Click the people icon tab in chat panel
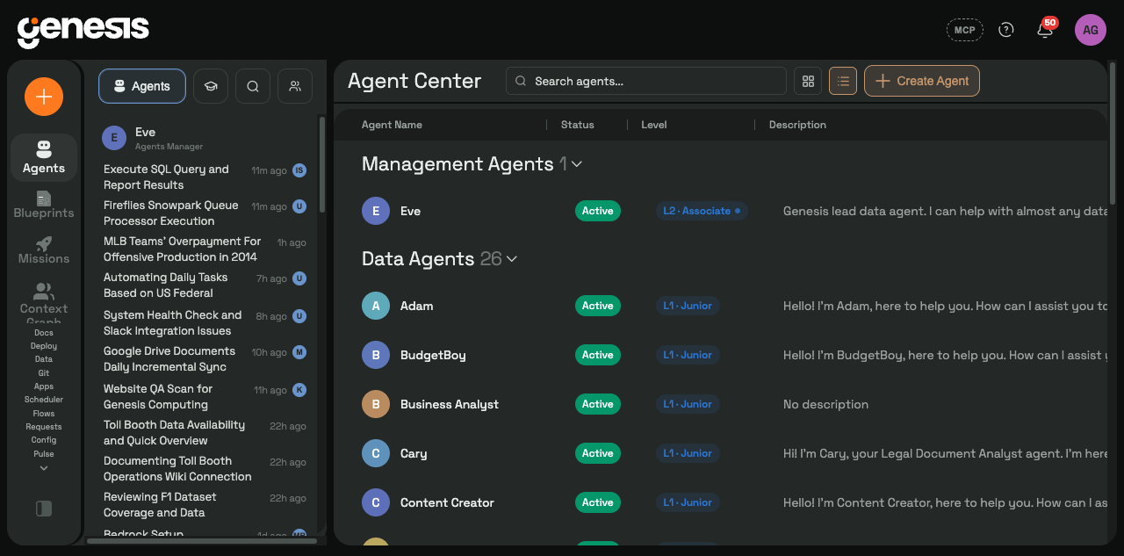Image resolution: width=1124 pixels, height=556 pixels. (295, 86)
